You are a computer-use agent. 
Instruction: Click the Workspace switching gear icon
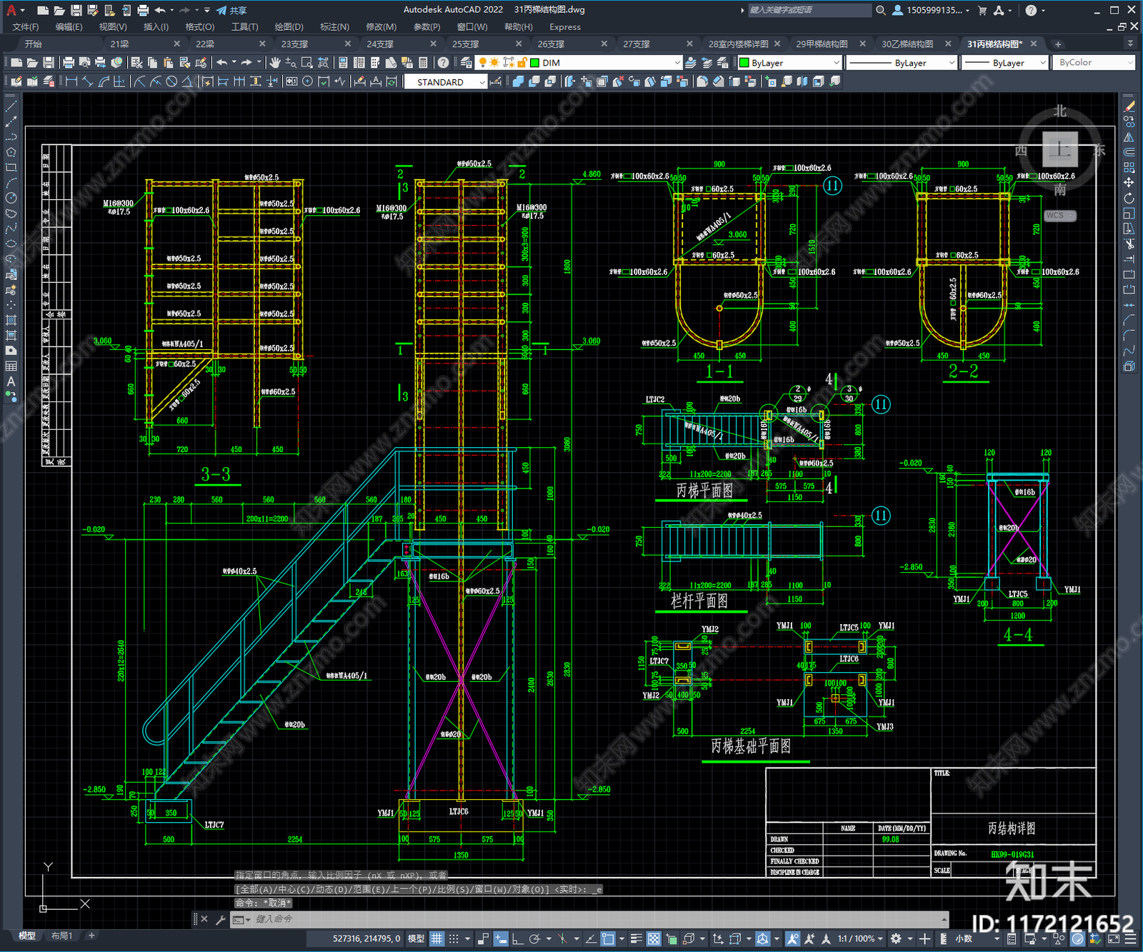tap(896, 938)
